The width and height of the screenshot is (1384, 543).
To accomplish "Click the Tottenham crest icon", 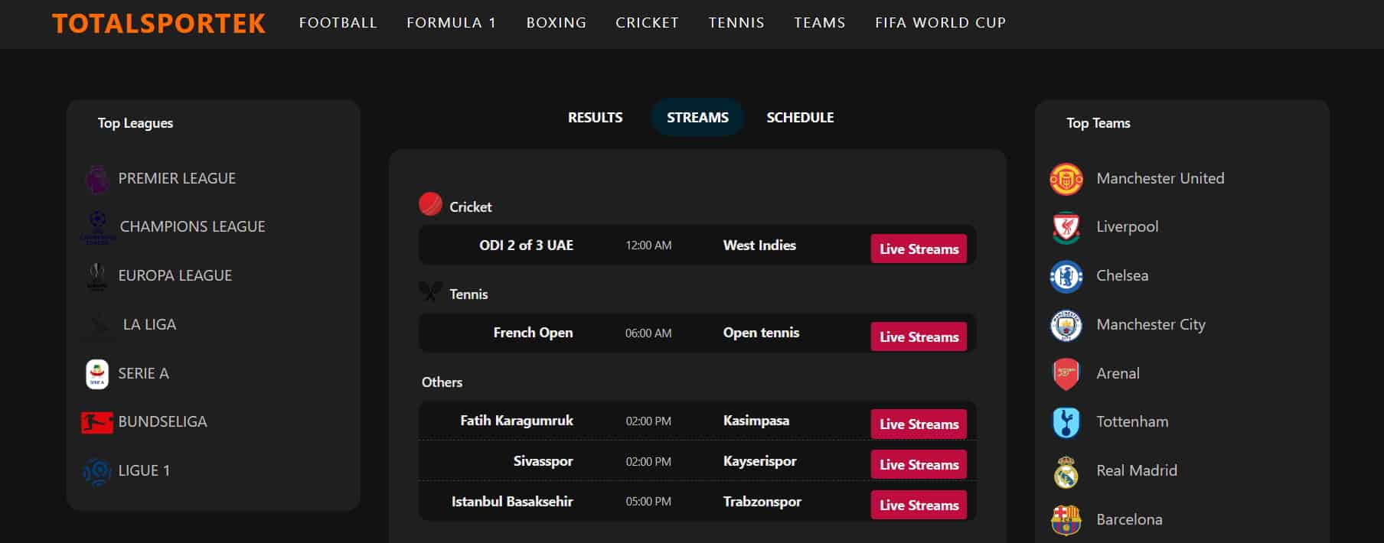I will pyautogui.click(x=1066, y=422).
